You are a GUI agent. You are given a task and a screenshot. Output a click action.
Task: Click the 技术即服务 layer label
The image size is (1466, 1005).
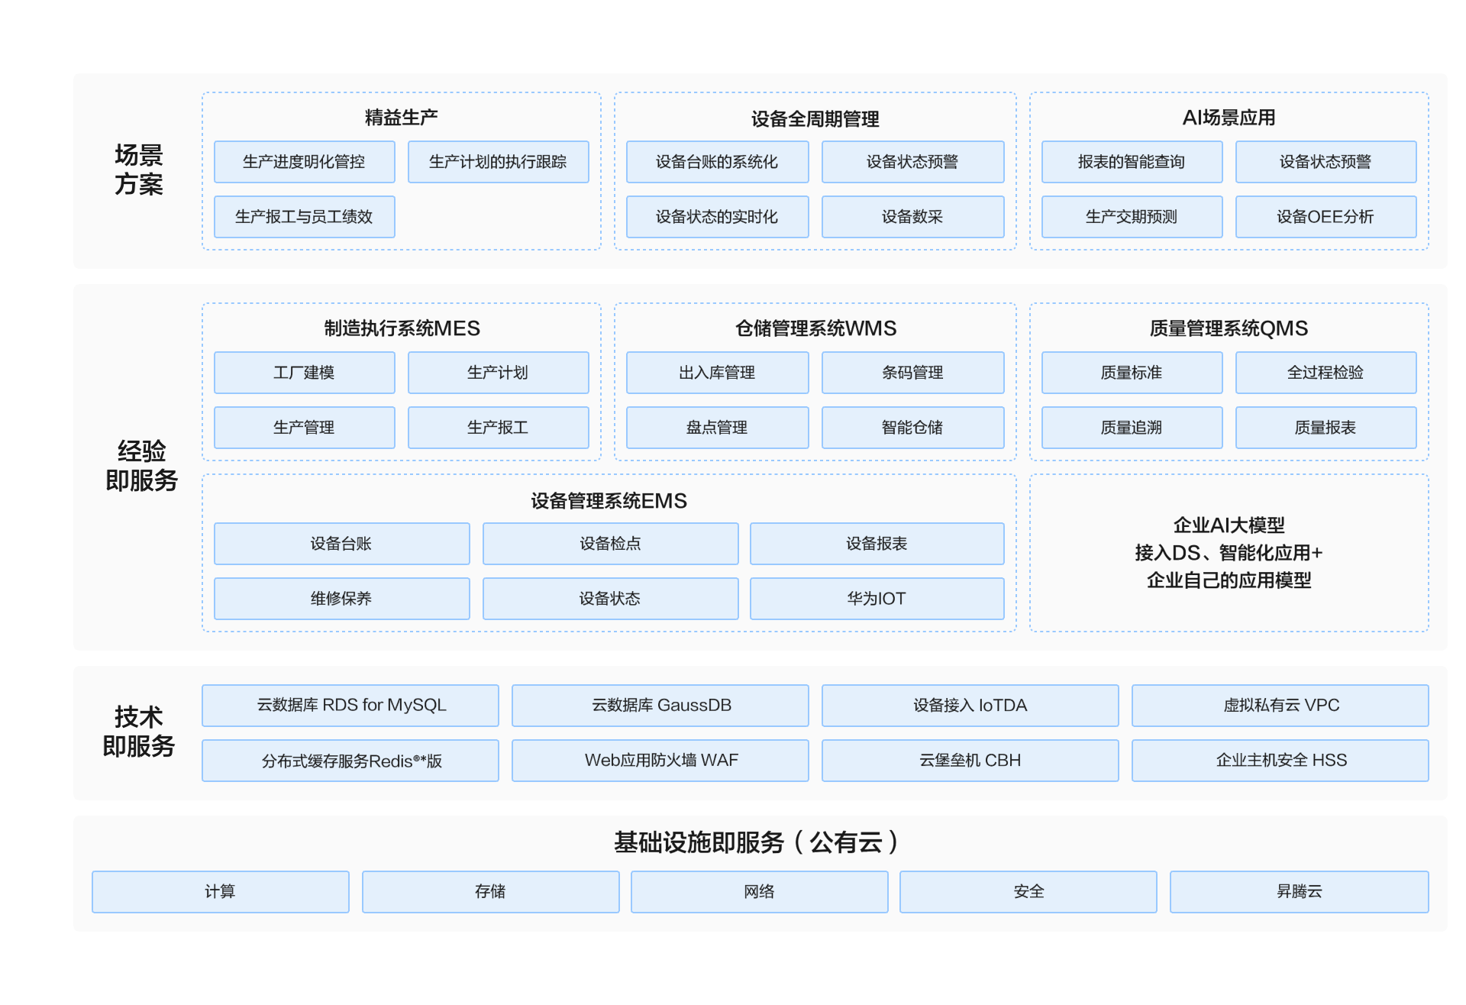coord(139,732)
